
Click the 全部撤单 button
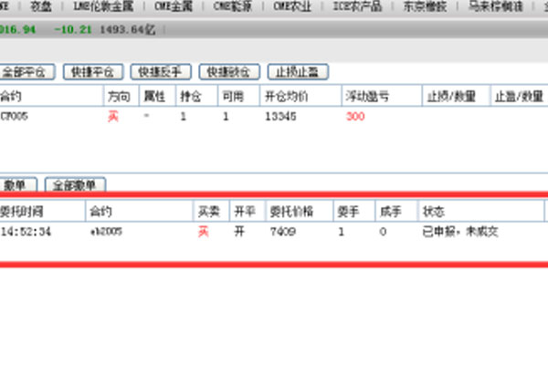tap(76, 185)
